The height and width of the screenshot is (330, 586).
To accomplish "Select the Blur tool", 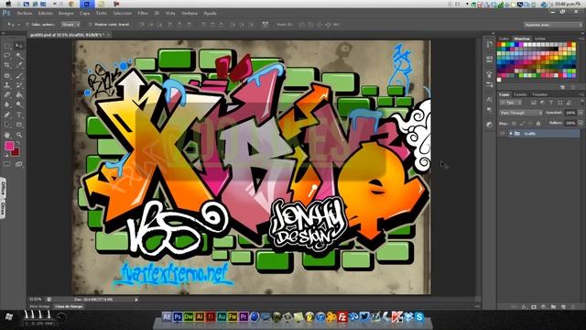I will pyautogui.click(x=7, y=104).
